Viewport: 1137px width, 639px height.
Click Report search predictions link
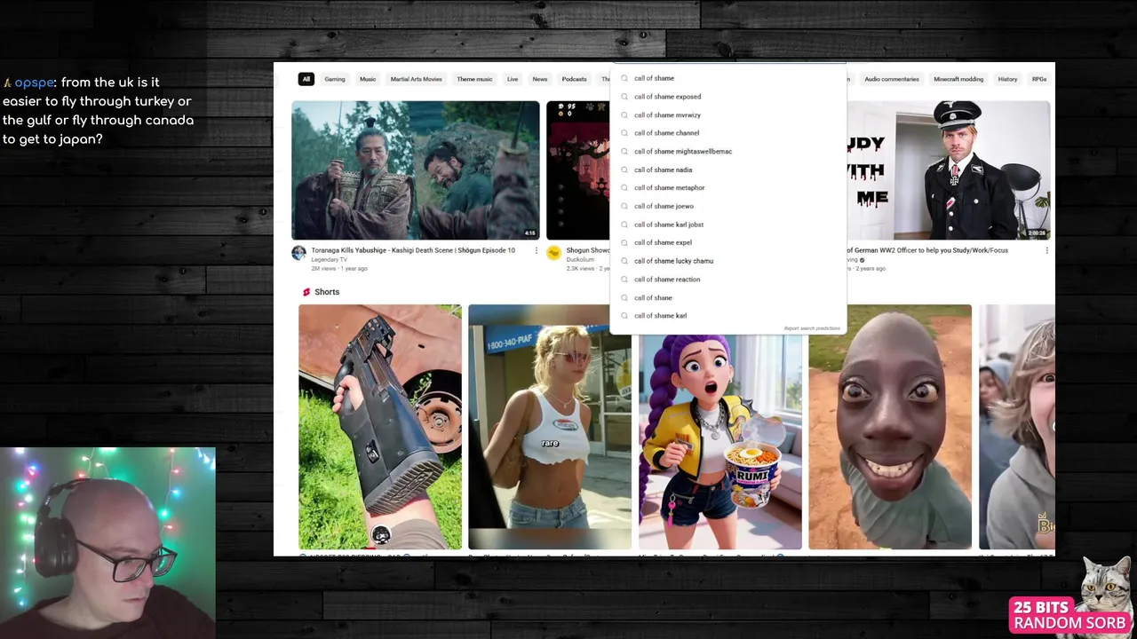pos(812,328)
